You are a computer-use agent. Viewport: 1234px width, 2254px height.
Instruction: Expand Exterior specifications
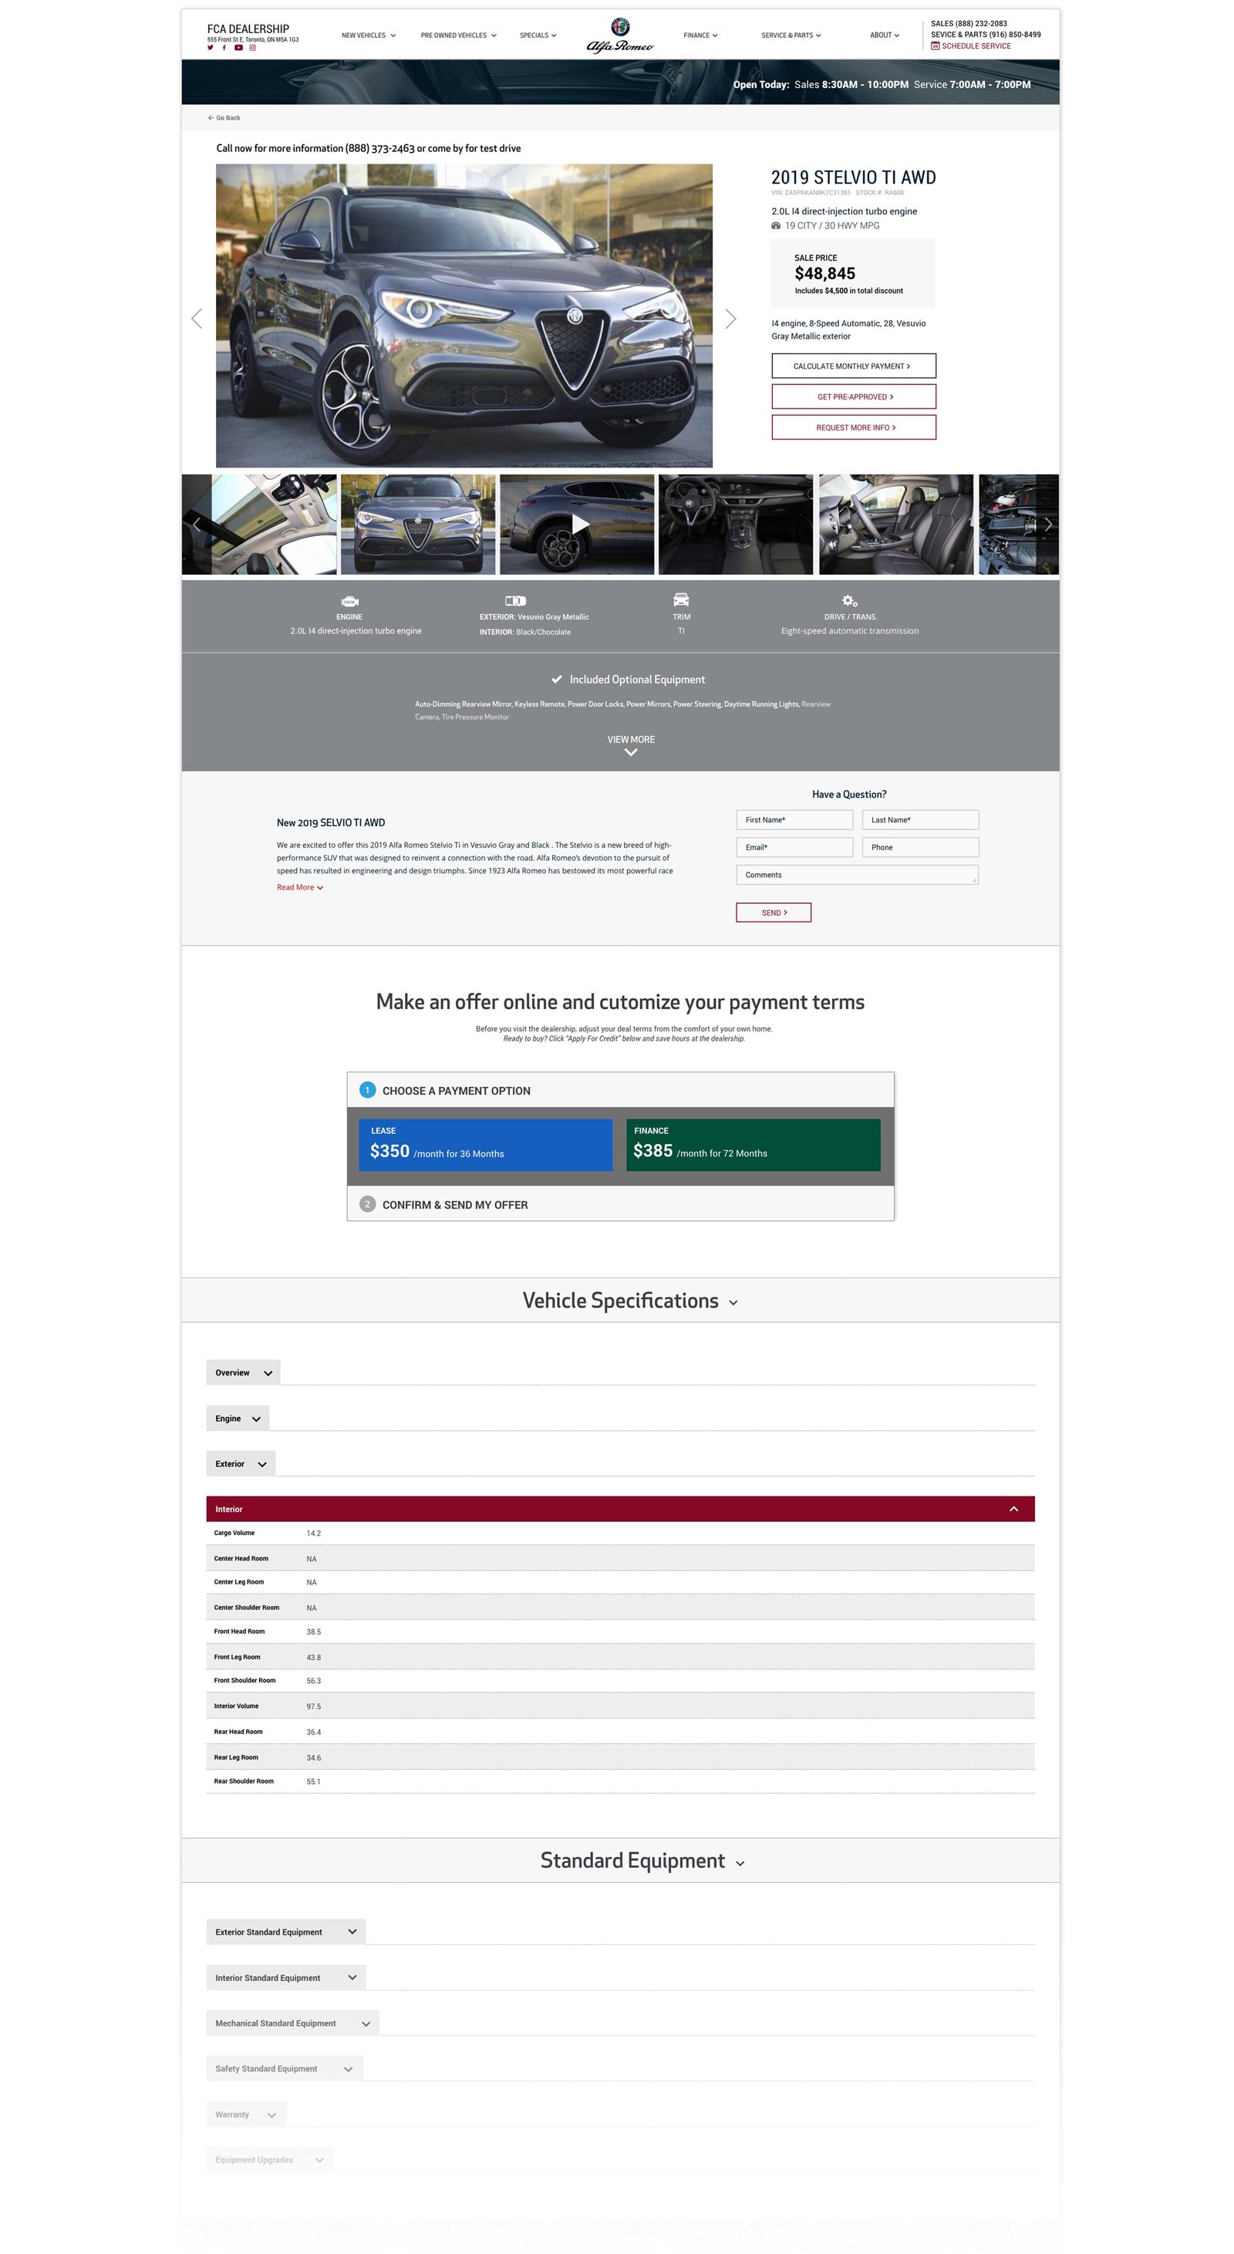[241, 1464]
